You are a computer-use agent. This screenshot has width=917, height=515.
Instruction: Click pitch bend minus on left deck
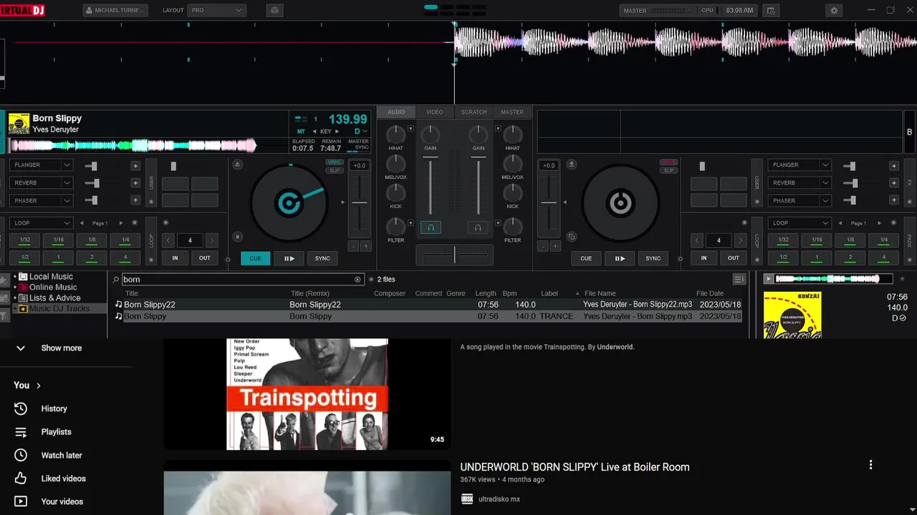[352, 247]
